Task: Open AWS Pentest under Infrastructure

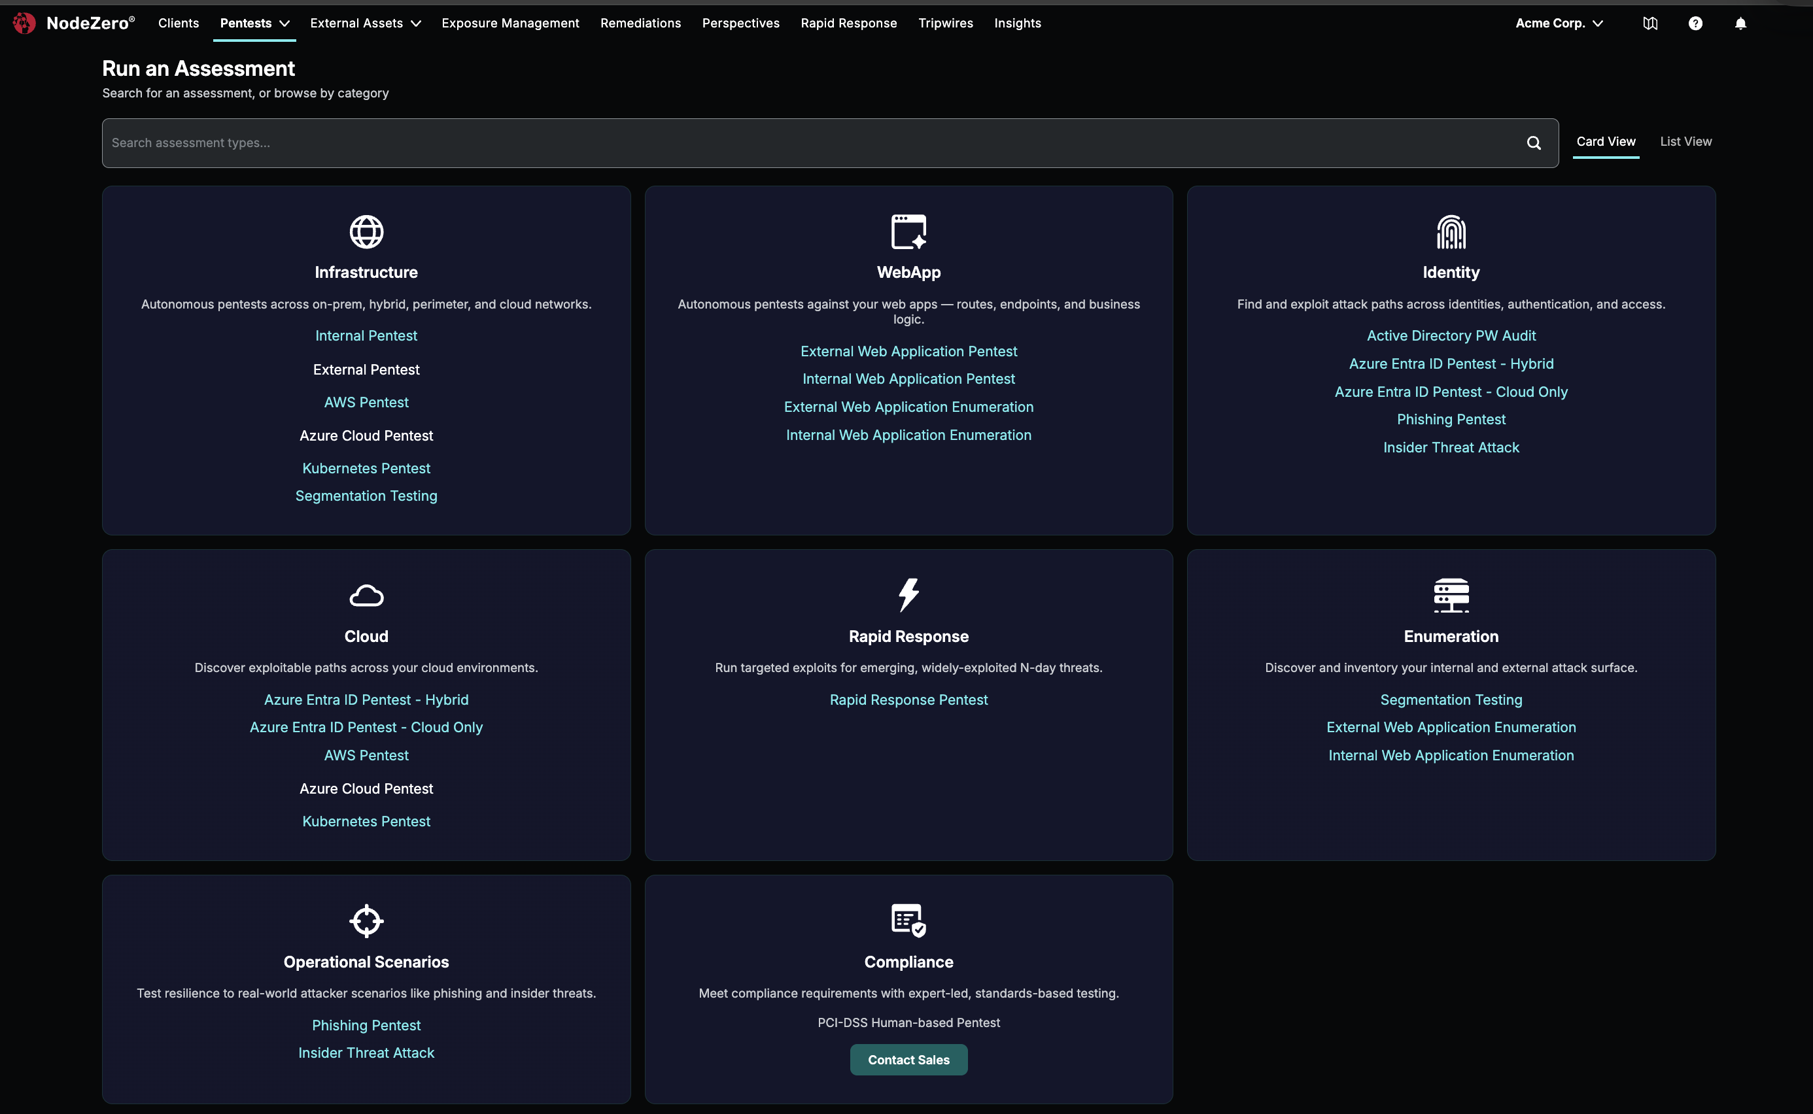Action: (366, 402)
